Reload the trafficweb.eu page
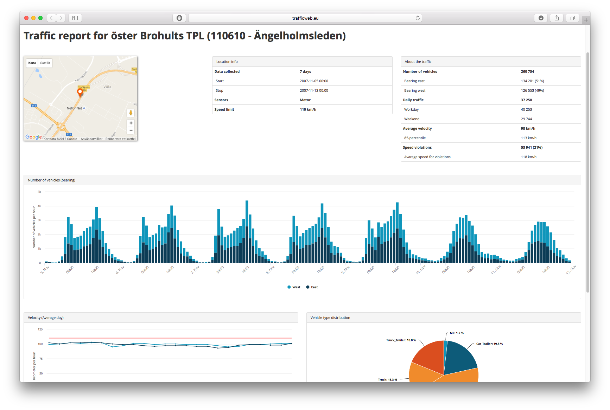The height and width of the screenshot is (410, 610). tap(417, 18)
